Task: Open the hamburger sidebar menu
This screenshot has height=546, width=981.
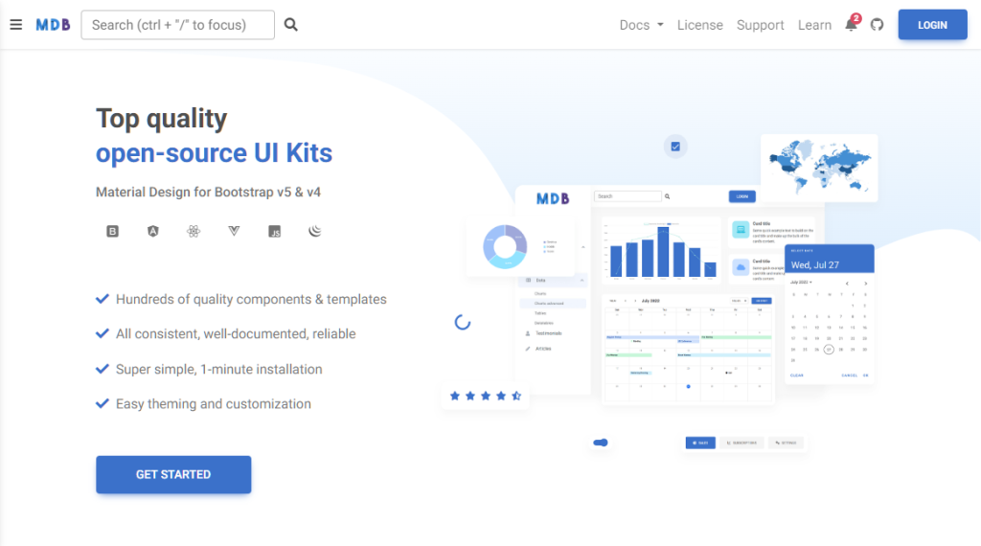Action: [x=15, y=25]
